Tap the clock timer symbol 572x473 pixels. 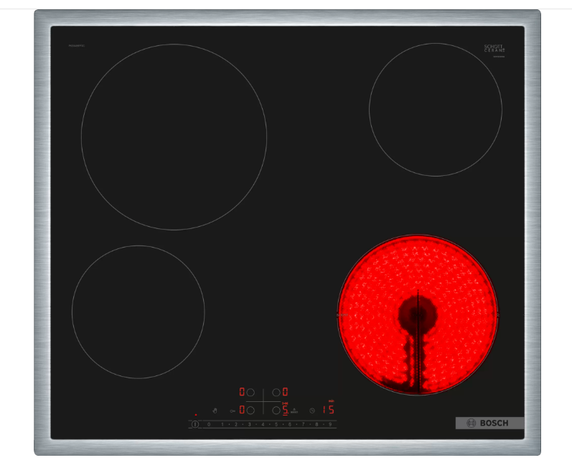point(312,411)
